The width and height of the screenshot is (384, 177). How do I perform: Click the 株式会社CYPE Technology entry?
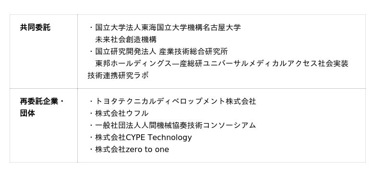[143, 137]
